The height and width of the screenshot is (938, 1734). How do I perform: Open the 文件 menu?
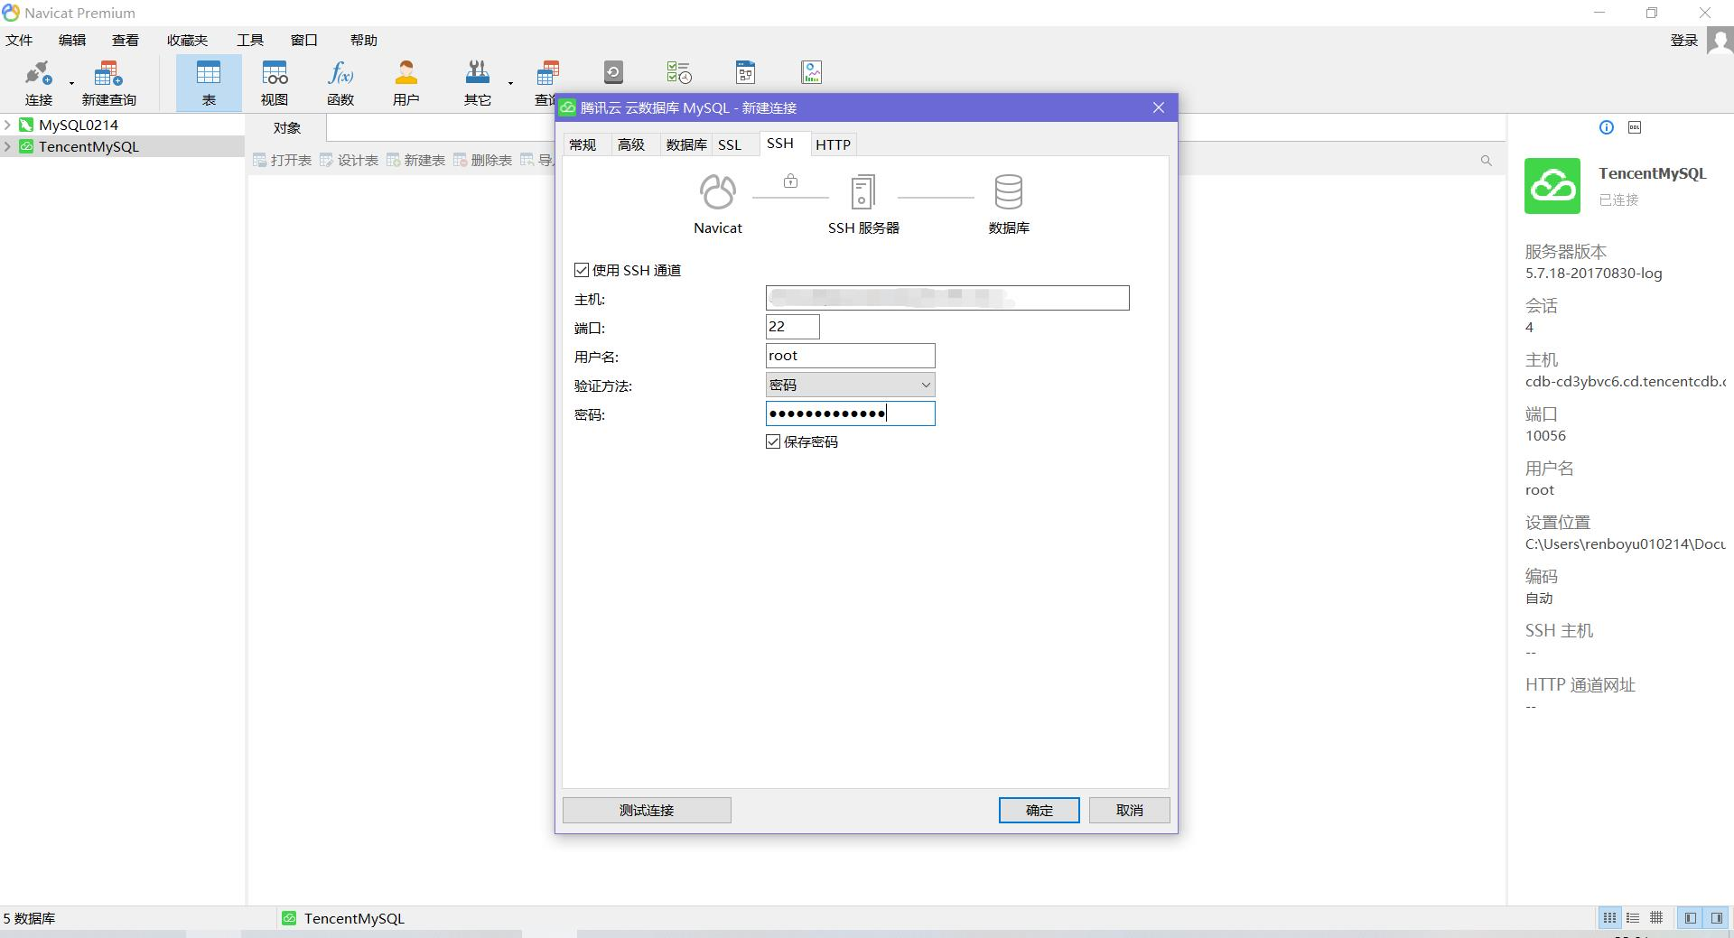[19, 40]
